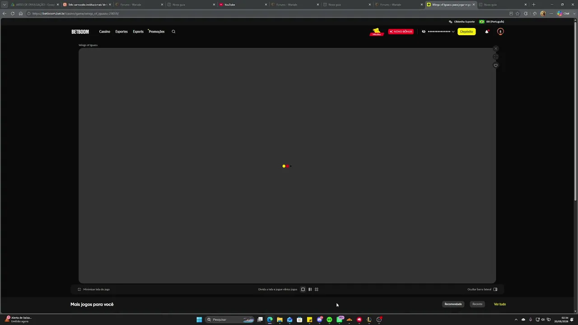This screenshot has height=325, width=578.
Task: Open the browser Chat sidebar button
Action: pyautogui.click(x=564, y=14)
